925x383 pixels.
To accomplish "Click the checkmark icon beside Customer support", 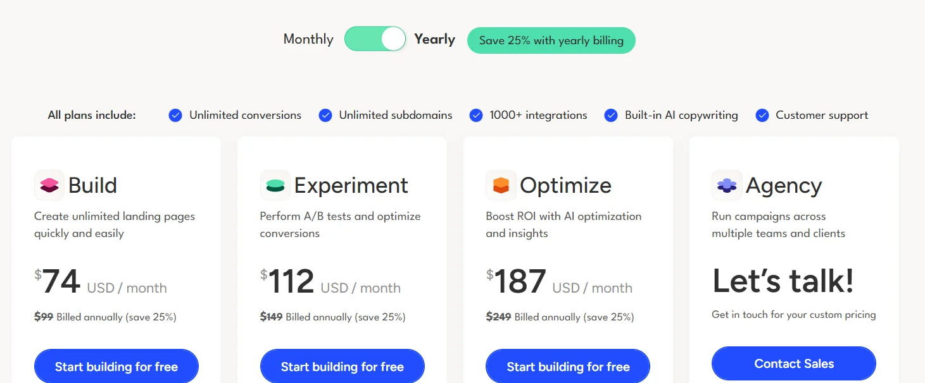I will pos(762,115).
